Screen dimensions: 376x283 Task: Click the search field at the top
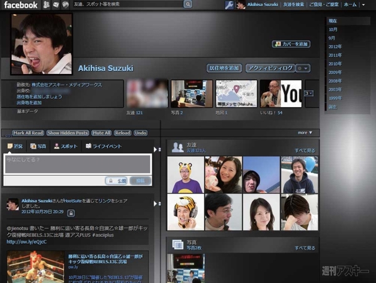[128, 4]
